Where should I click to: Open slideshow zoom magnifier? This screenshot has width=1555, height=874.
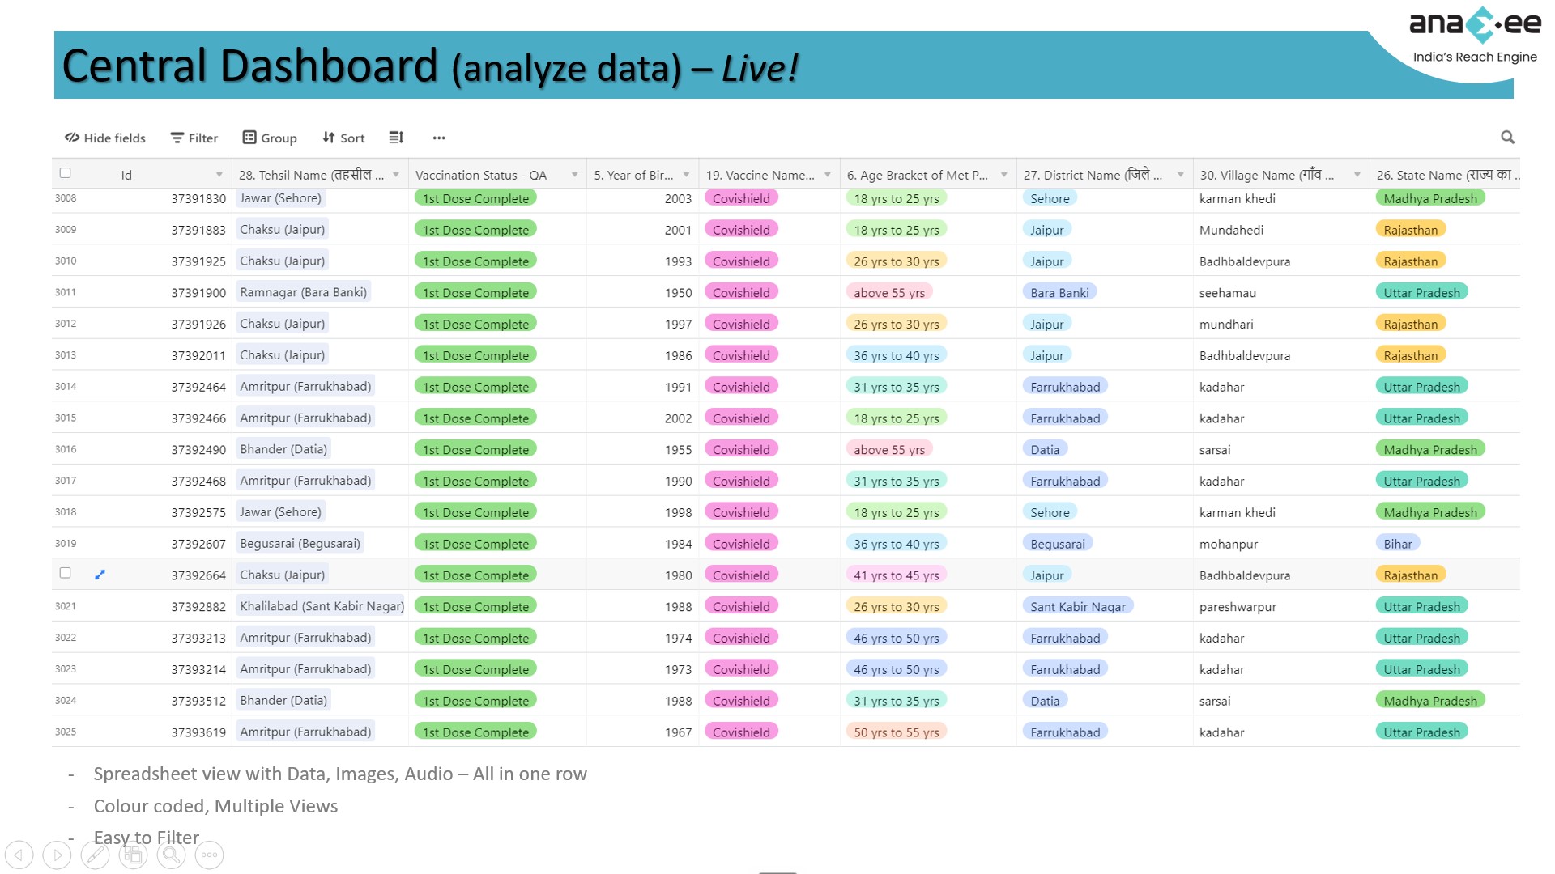pos(172,855)
